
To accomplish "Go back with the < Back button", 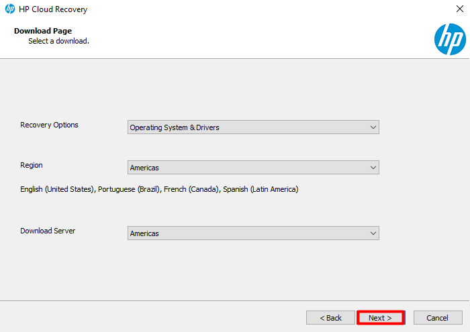I will pos(330,318).
